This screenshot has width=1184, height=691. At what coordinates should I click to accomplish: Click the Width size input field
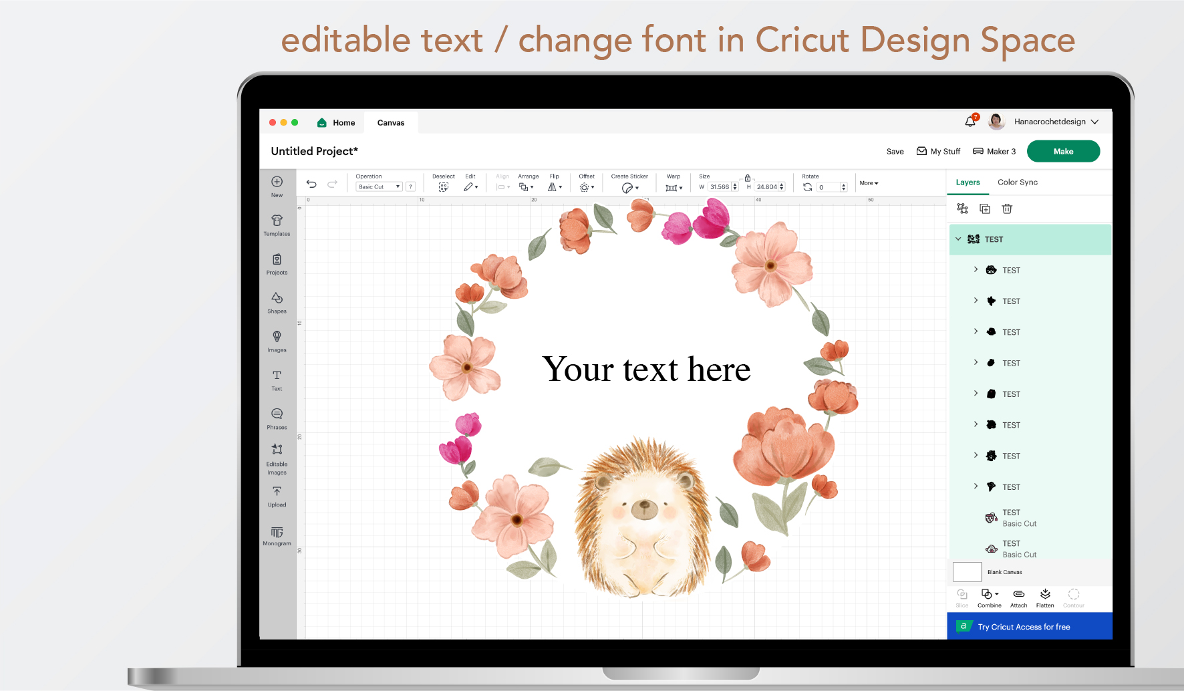click(x=719, y=187)
